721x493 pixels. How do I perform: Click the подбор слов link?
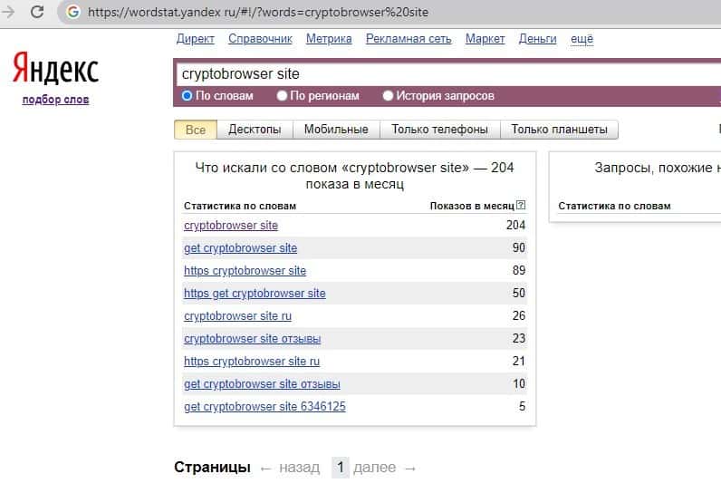55,100
